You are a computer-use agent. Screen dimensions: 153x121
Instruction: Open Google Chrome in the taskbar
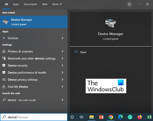pyautogui.click(x=111, y=117)
